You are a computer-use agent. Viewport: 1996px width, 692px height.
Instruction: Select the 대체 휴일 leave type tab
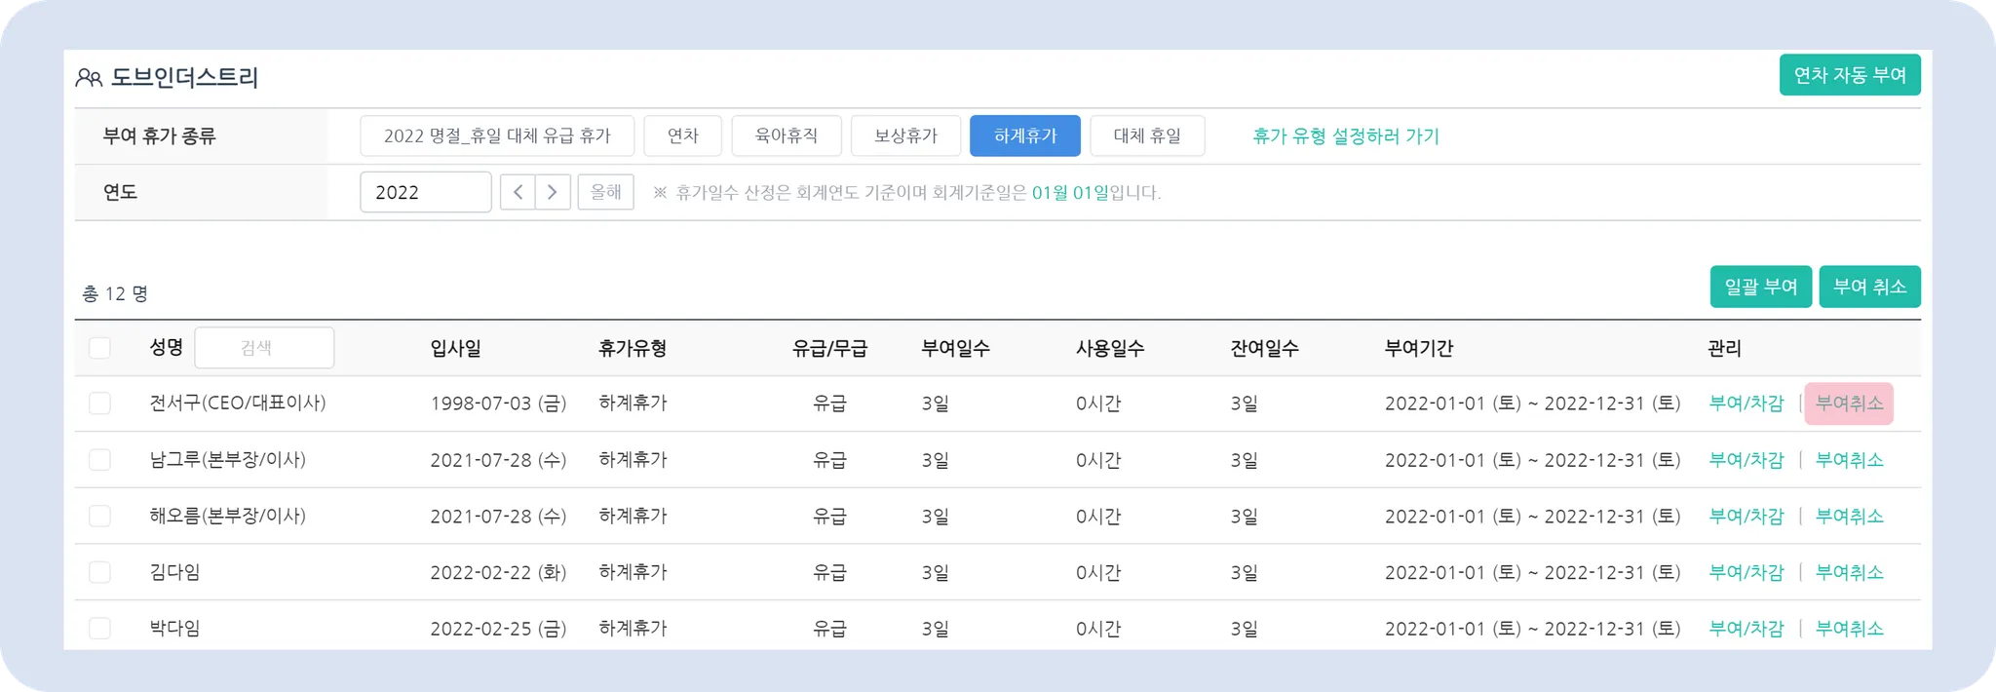(x=1147, y=135)
